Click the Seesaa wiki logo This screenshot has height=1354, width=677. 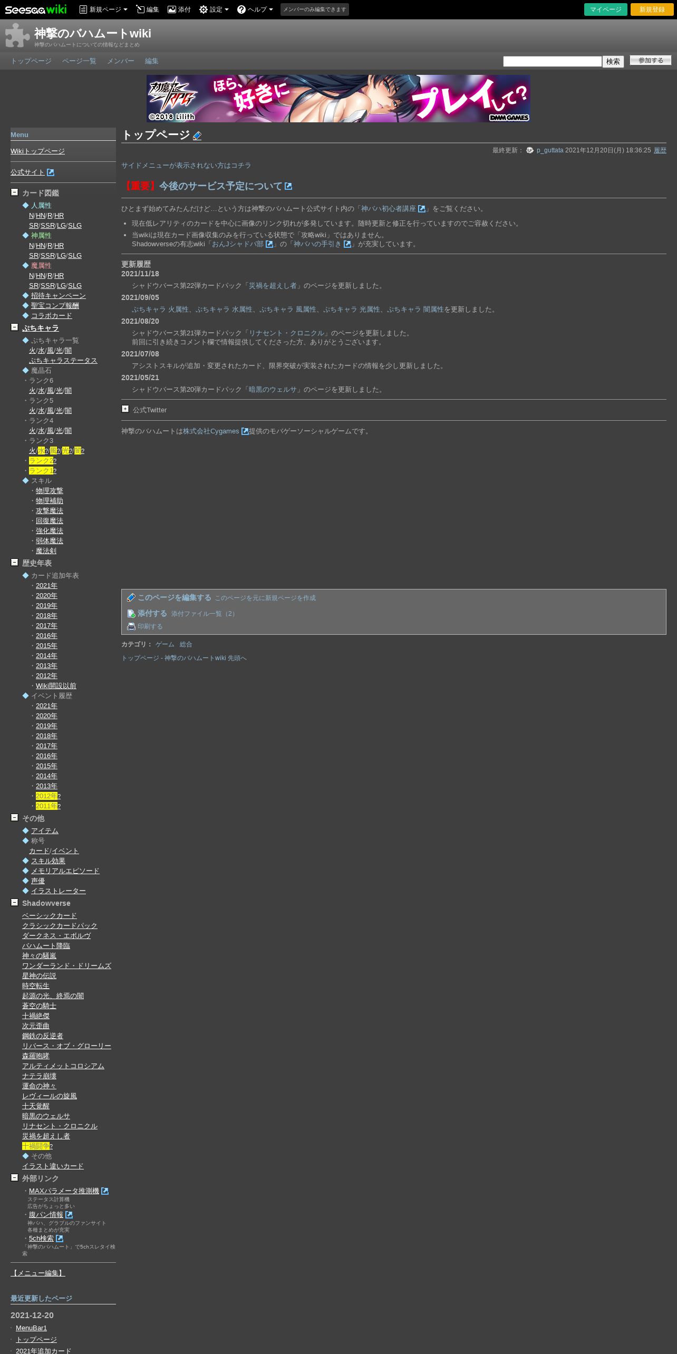point(36,9)
